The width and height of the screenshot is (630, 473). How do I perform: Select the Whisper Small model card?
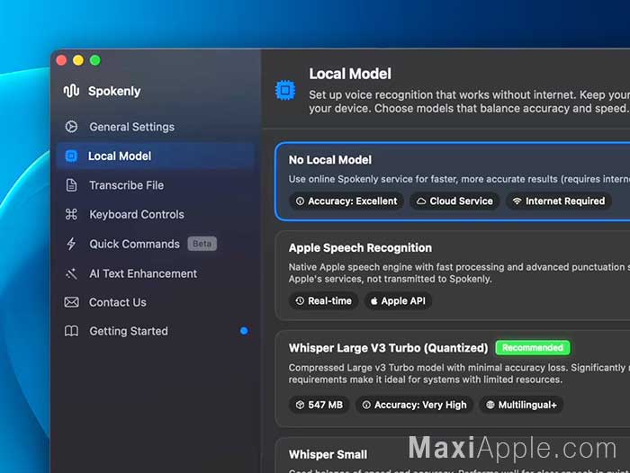click(x=453, y=455)
